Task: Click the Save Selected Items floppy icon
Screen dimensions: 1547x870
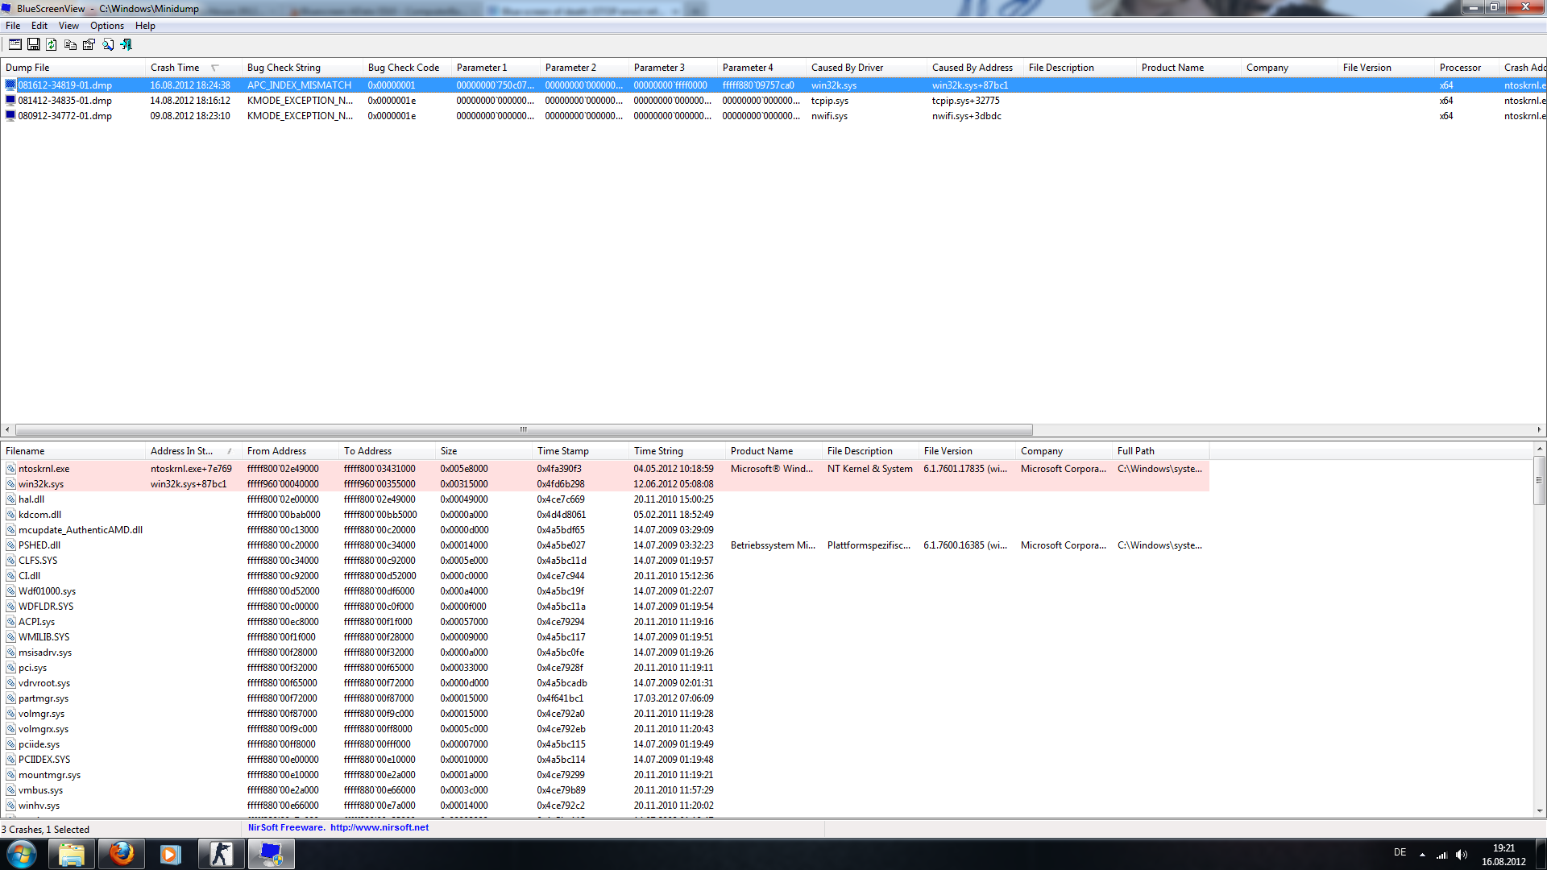Action: [33, 45]
